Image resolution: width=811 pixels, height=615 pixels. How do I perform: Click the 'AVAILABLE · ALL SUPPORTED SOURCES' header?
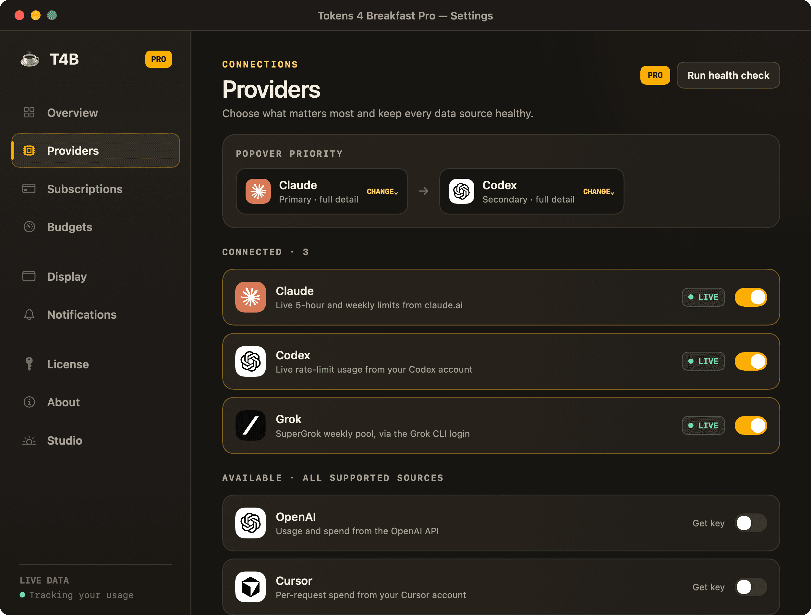pyautogui.click(x=333, y=478)
